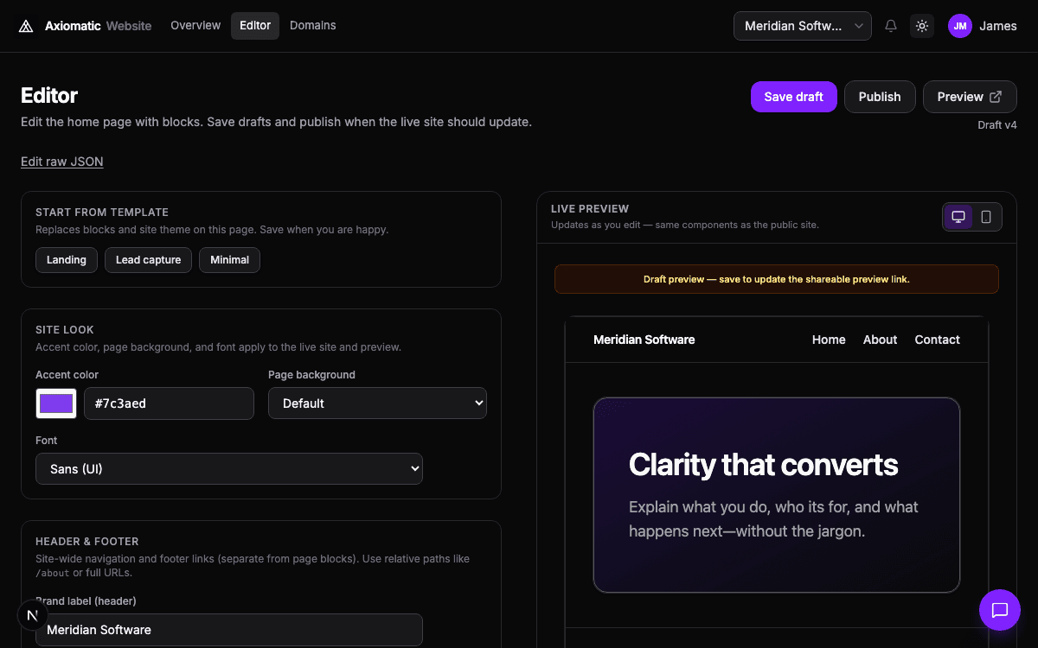This screenshot has width=1038, height=648.
Task: Click the Brand label header input field
Action: [x=228, y=630]
